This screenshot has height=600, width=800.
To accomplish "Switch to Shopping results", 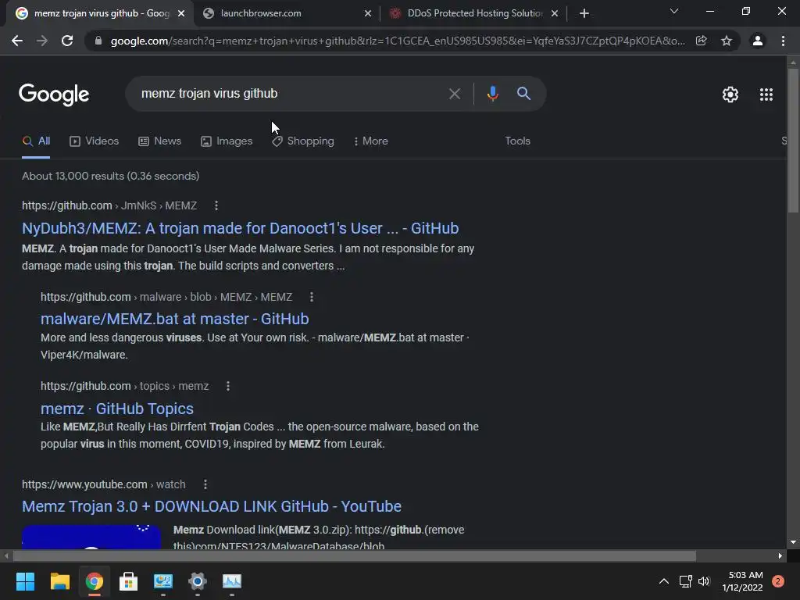I will (303, 141).
